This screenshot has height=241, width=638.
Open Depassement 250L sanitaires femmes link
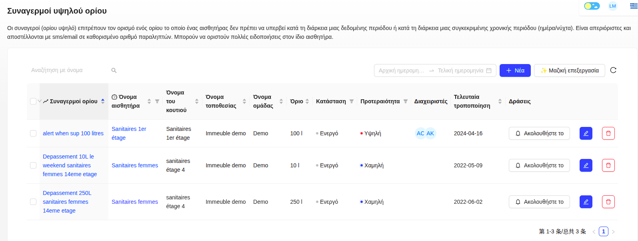[67, 202]
